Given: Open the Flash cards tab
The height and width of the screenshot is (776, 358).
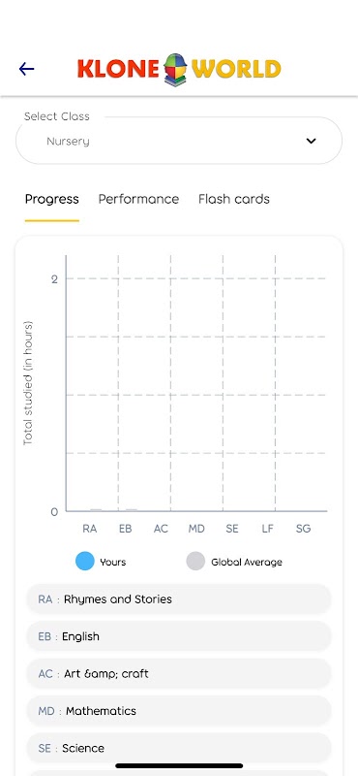Looking at the screenshot, I should pyautogui.click(x=234, y=199).
